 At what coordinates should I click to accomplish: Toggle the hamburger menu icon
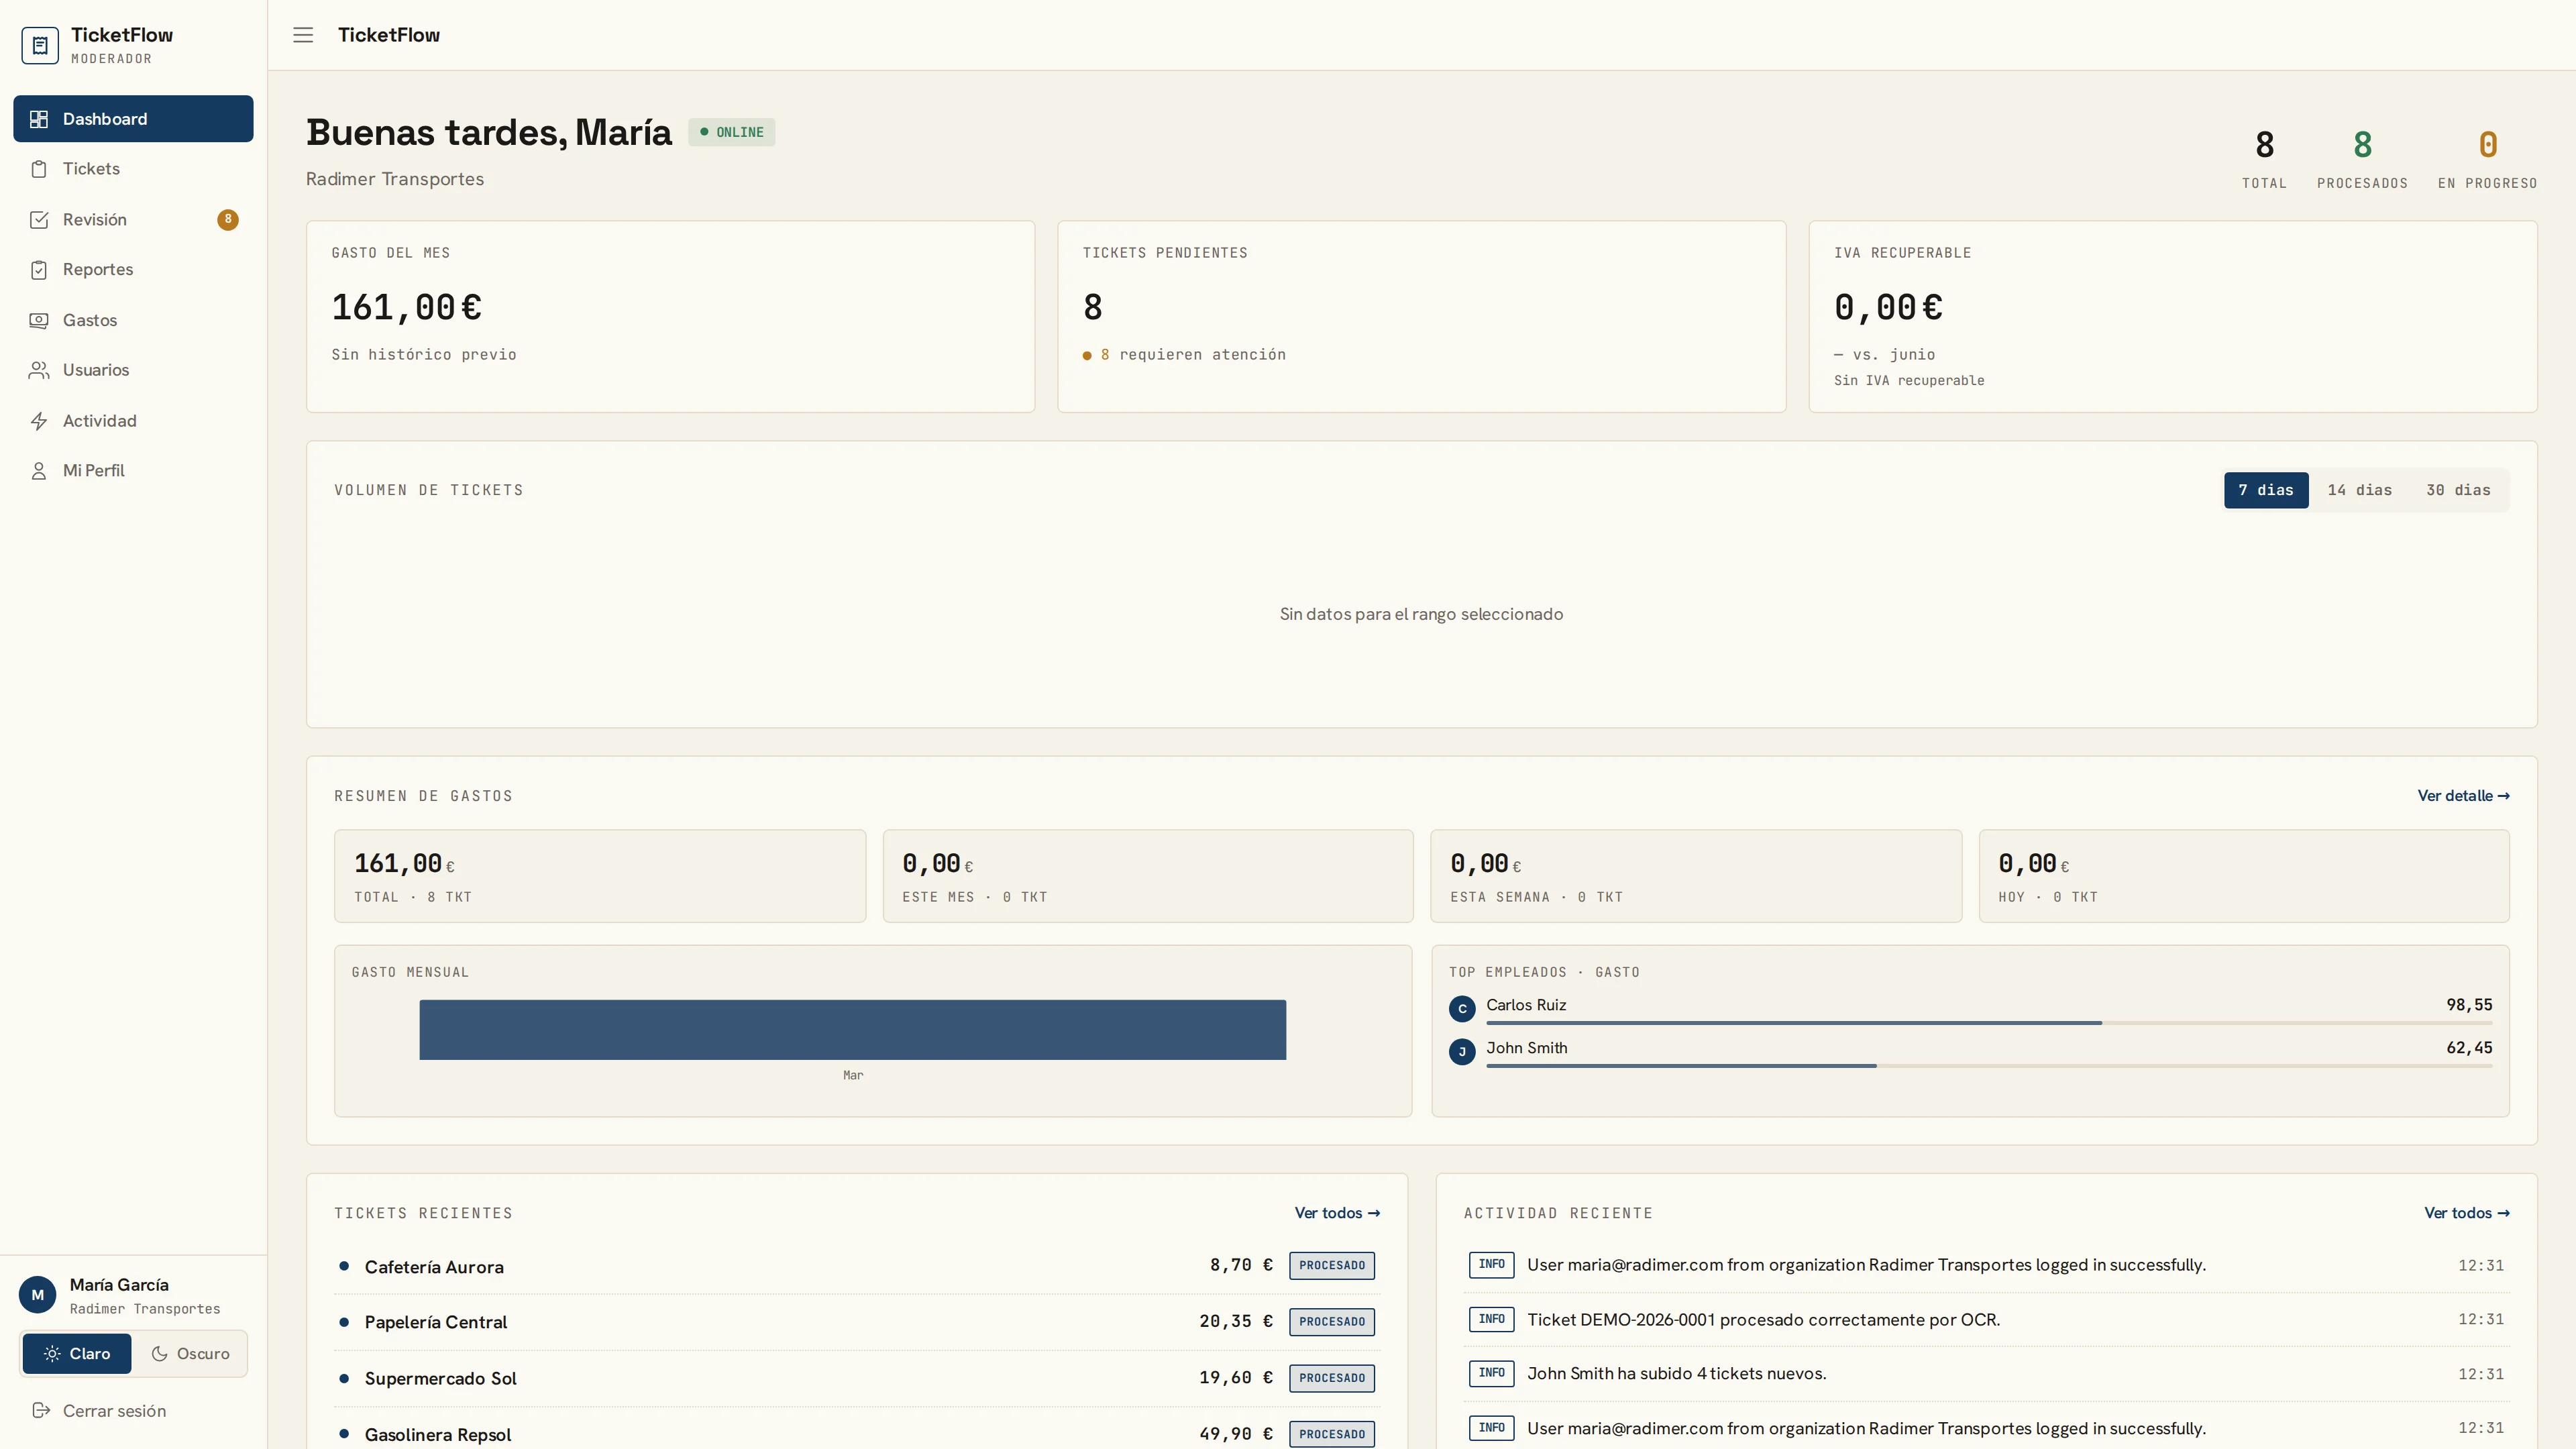303,35
